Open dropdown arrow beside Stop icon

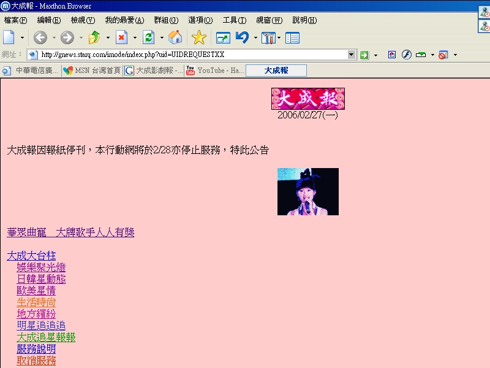[135, 38]
